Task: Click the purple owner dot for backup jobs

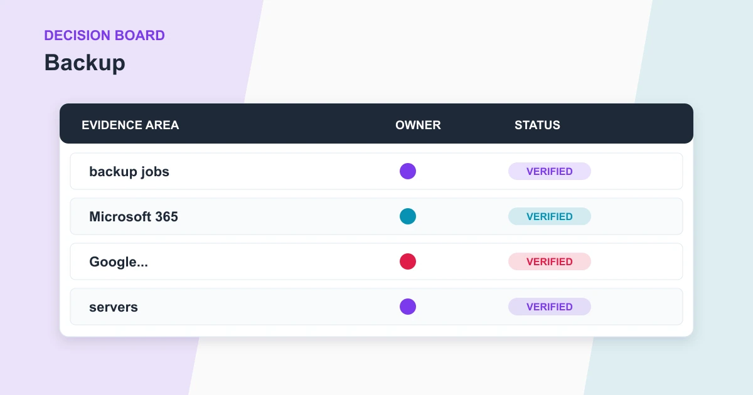Action: (408, 171)
